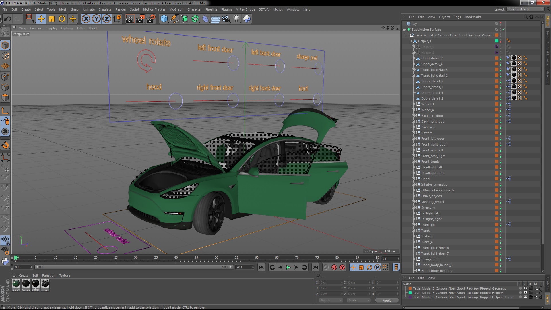The height and width of the screenshot is (310, 551).
Task: Add a Camera object
Action: point(226,19)
